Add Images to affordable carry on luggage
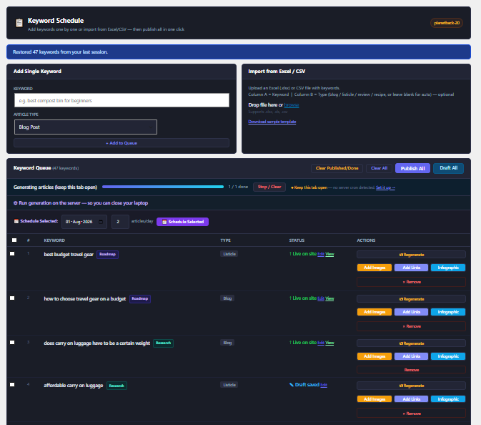 pyautogui.click(x=375, y=399)
